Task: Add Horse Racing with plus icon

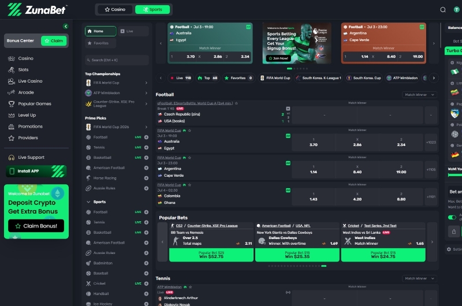Action: point(146,178)
